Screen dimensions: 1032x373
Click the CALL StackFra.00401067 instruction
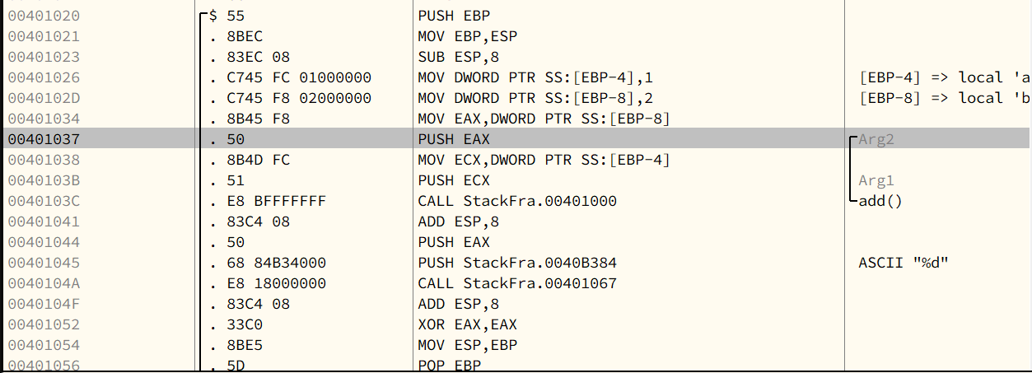point(517,283)
